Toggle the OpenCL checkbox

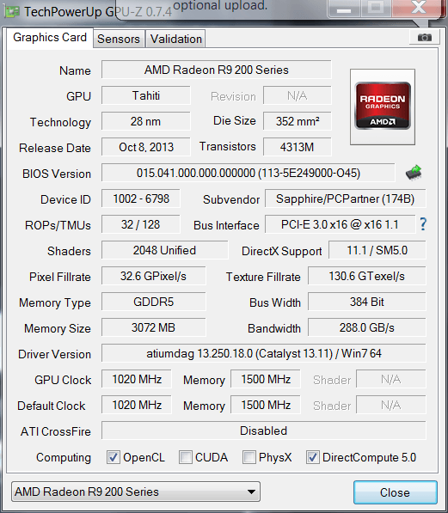pyautogui.click(x=113, y=457)
